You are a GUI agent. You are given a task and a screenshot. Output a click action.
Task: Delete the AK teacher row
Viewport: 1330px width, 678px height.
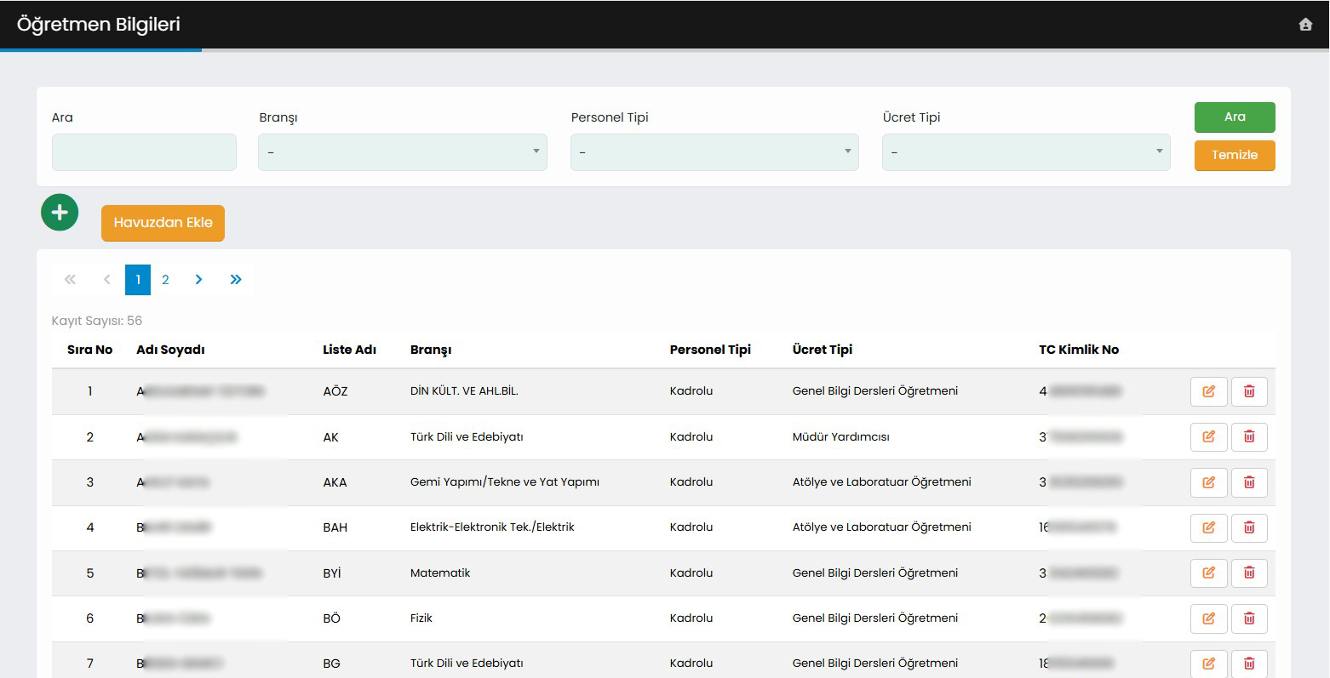point(1249,436)
